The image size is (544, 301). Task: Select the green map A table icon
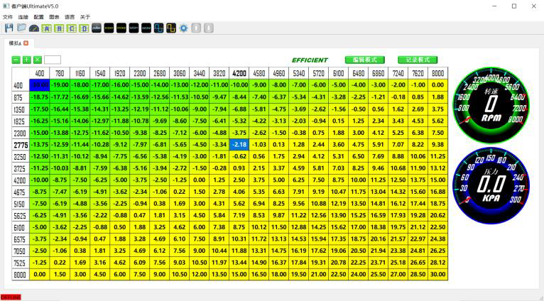(47, 27)
